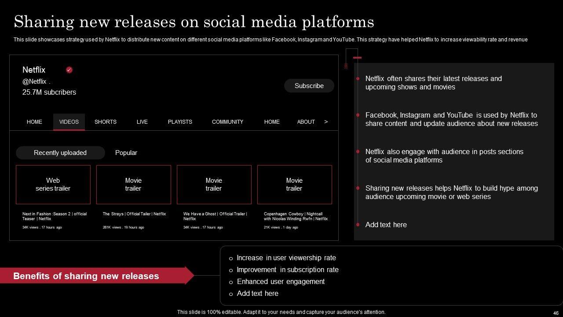Click the '25.7M subcribers' text
Image resolution: width=563 pixels, height=317 pixels.
coord(49,92)
